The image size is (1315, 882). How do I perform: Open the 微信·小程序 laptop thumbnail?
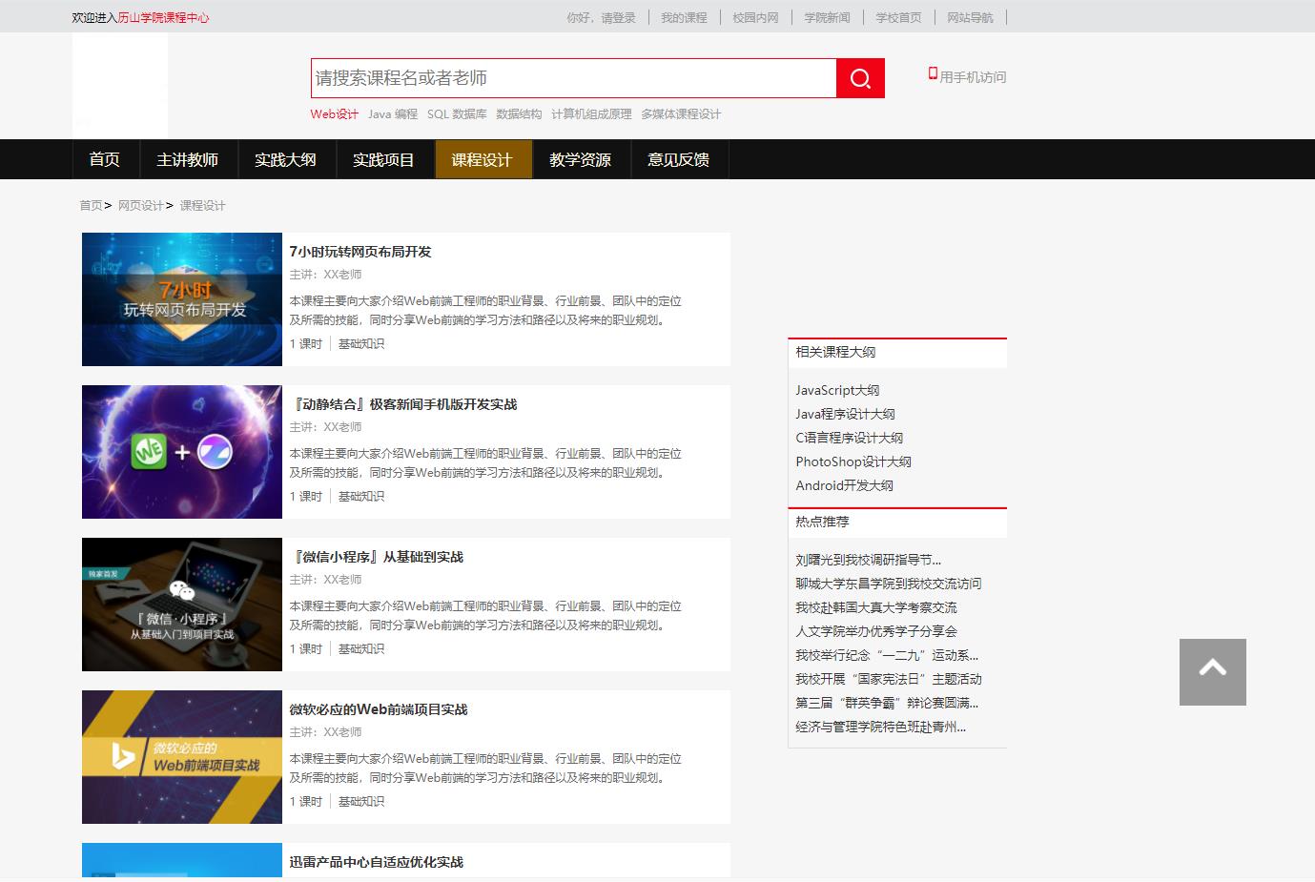[x=182, y=605]
